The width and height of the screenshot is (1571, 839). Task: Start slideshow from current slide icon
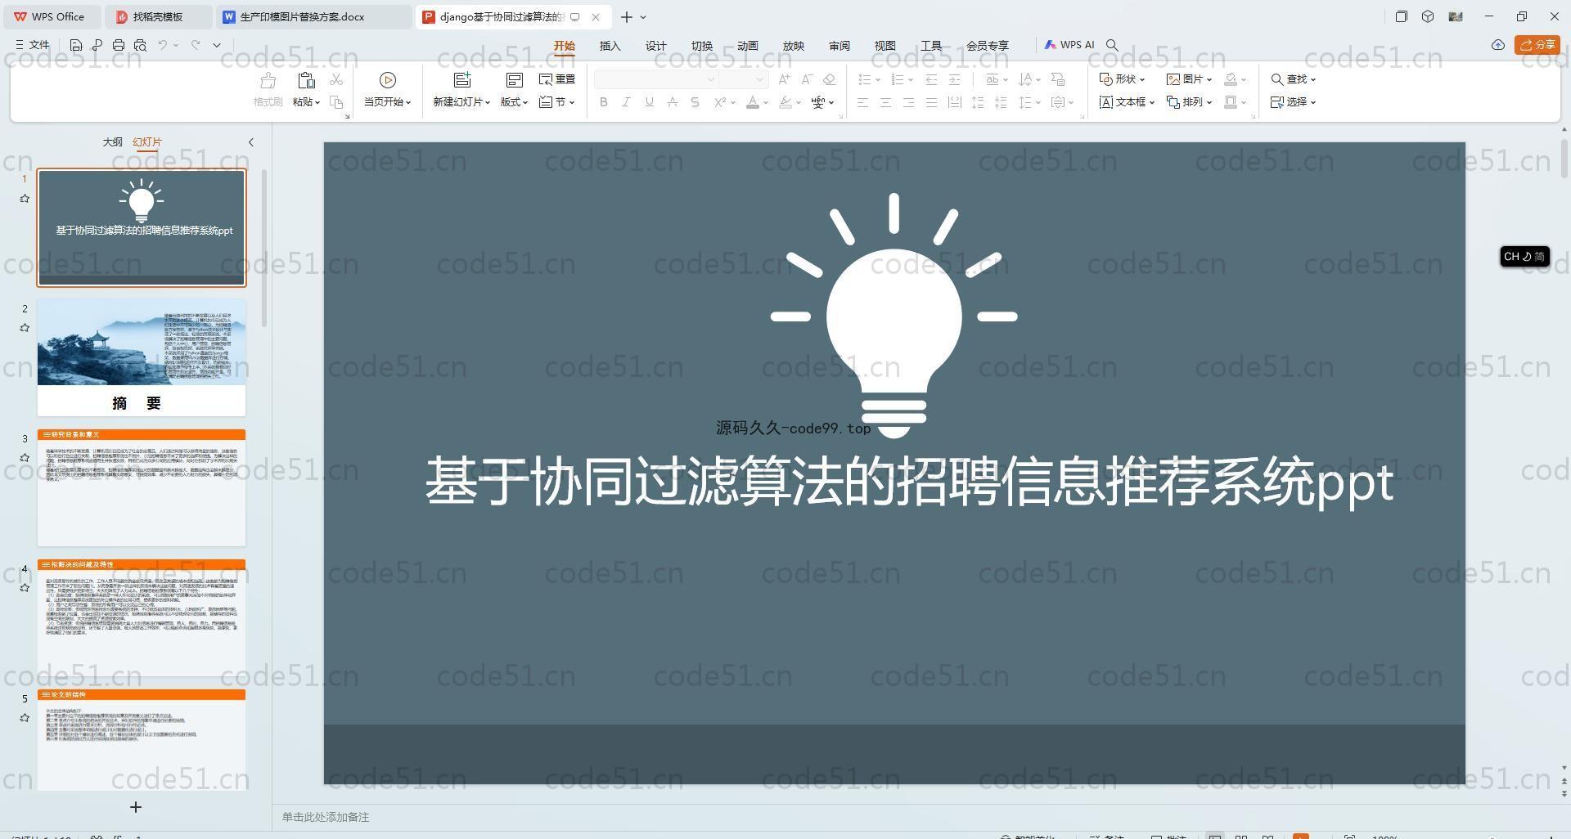388,80
